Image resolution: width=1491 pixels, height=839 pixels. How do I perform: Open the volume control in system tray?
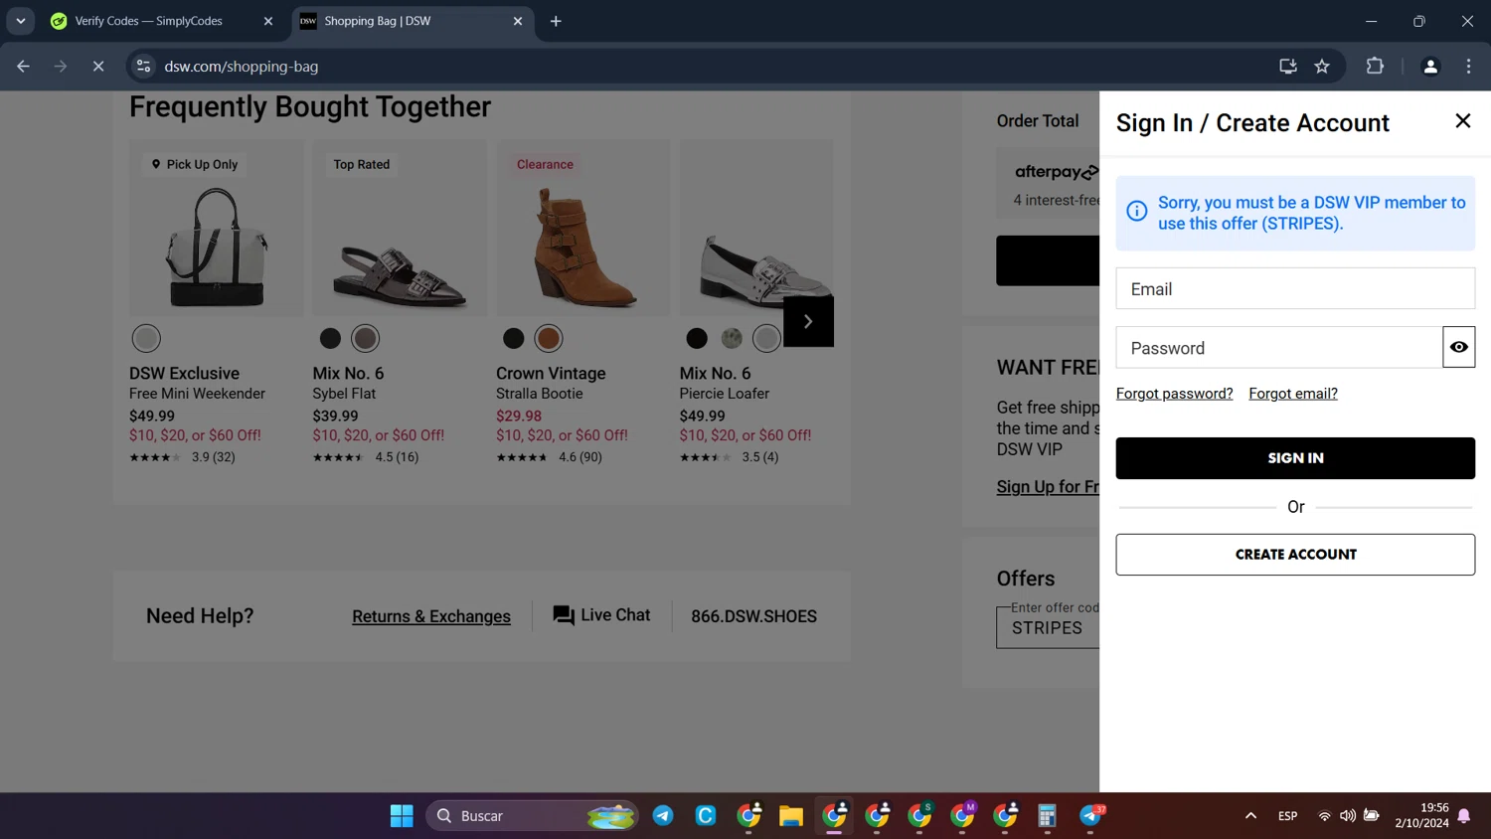pos(1347,816)
